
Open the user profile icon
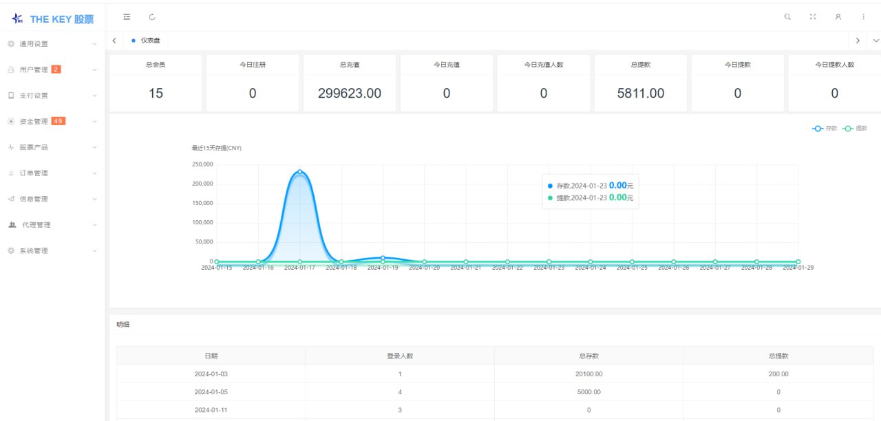coord(838,17)
